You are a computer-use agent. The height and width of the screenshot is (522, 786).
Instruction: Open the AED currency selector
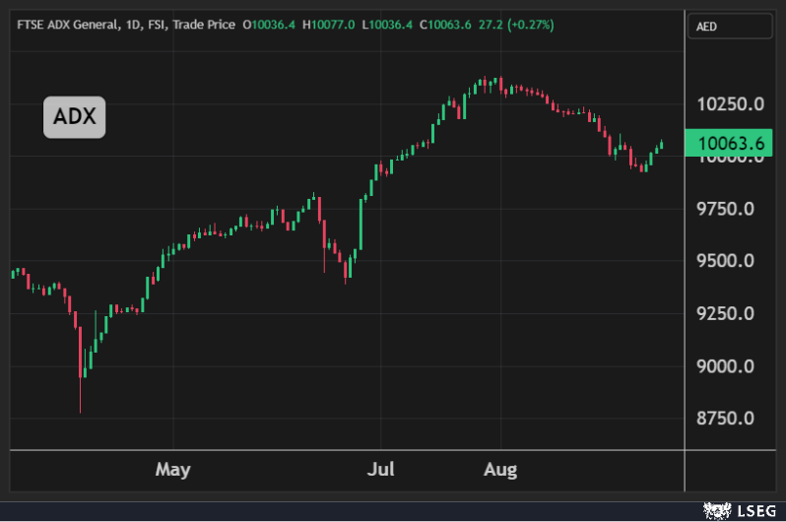(x=727, y=27)
